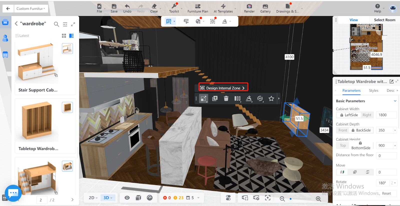
Task: Start a Render
Action: (249, 8)
